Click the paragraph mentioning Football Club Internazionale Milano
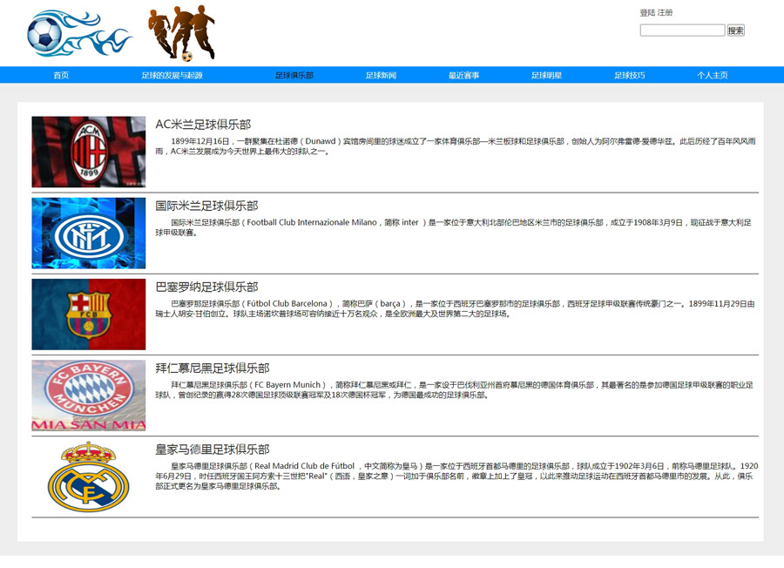Screen dimensions: 784x568 [x=454, y=227]
